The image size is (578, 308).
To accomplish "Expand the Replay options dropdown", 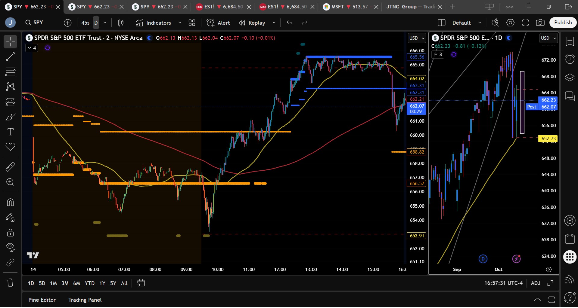I will point(274,23).
